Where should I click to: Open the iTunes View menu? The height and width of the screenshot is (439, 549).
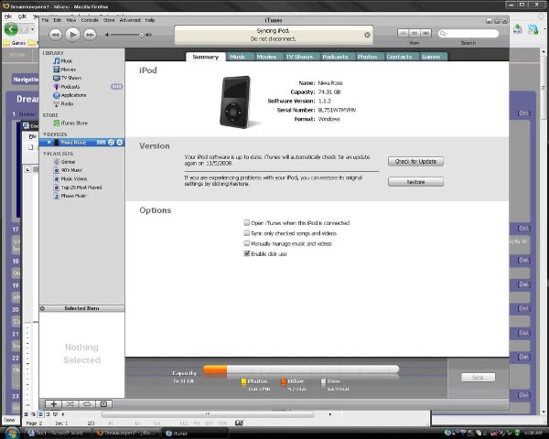point(71,20)
